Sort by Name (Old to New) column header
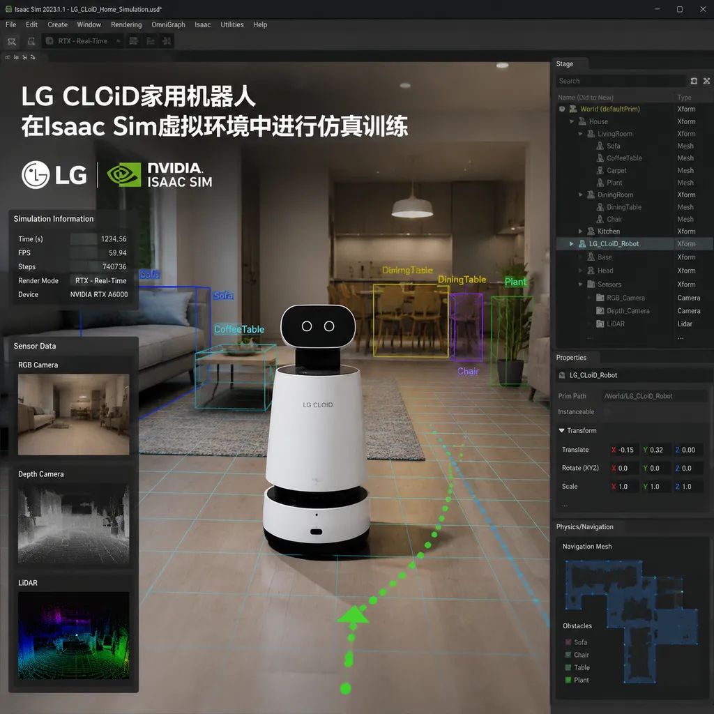714x714 pixels. pos(586,98)
